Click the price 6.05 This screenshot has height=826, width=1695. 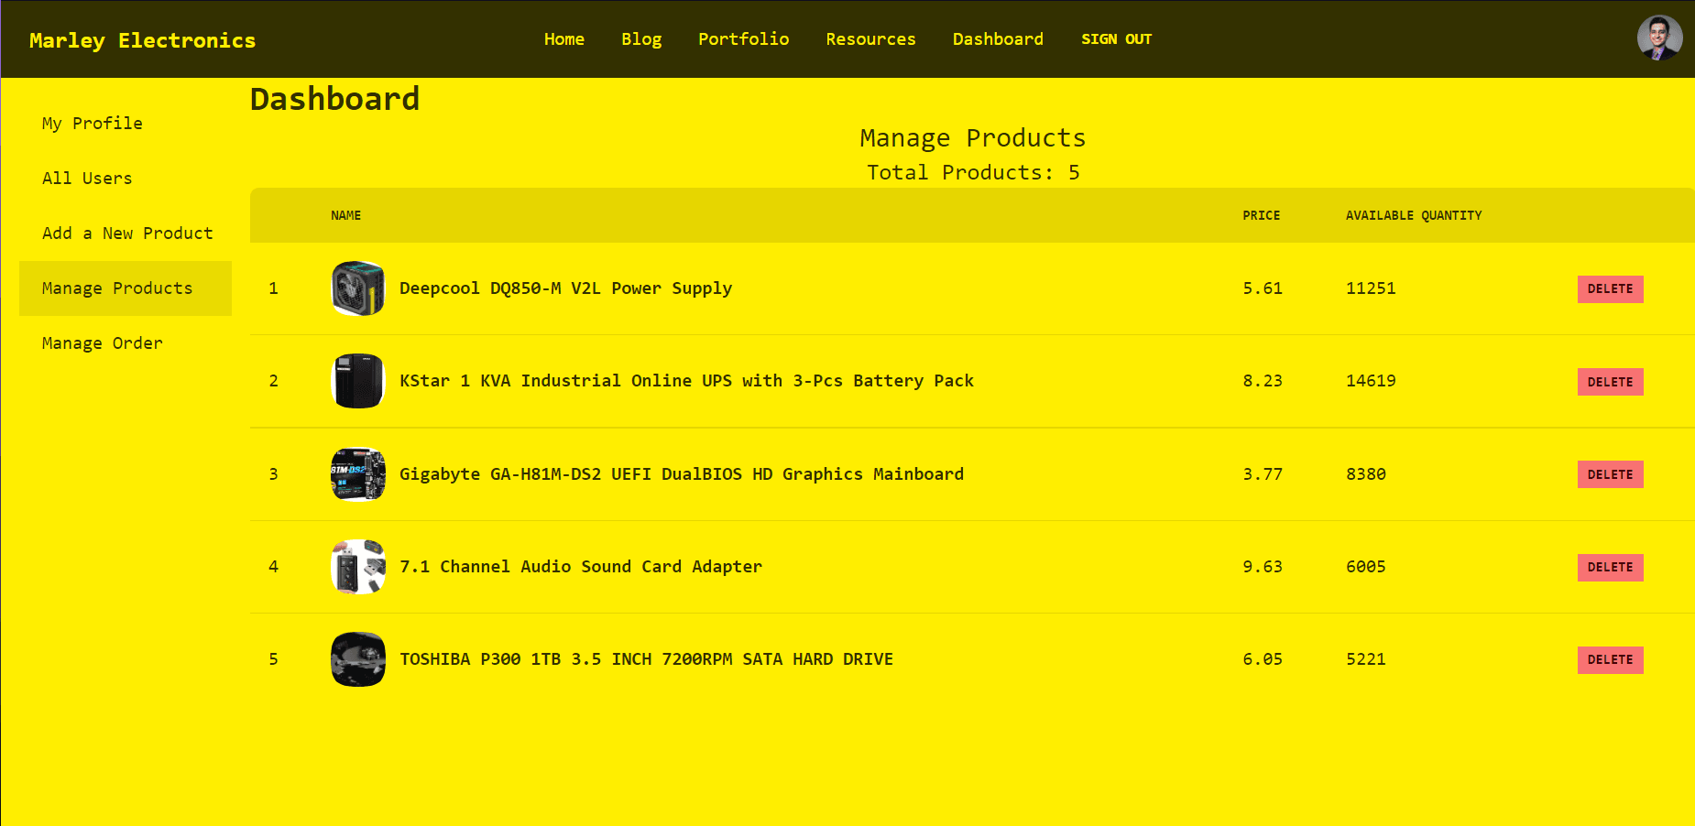click(1263, 659)
